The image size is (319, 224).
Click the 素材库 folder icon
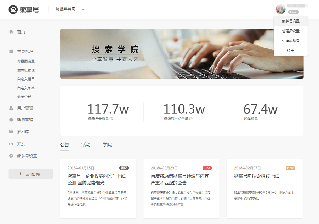pyautogui.click(x=11, y=132)
